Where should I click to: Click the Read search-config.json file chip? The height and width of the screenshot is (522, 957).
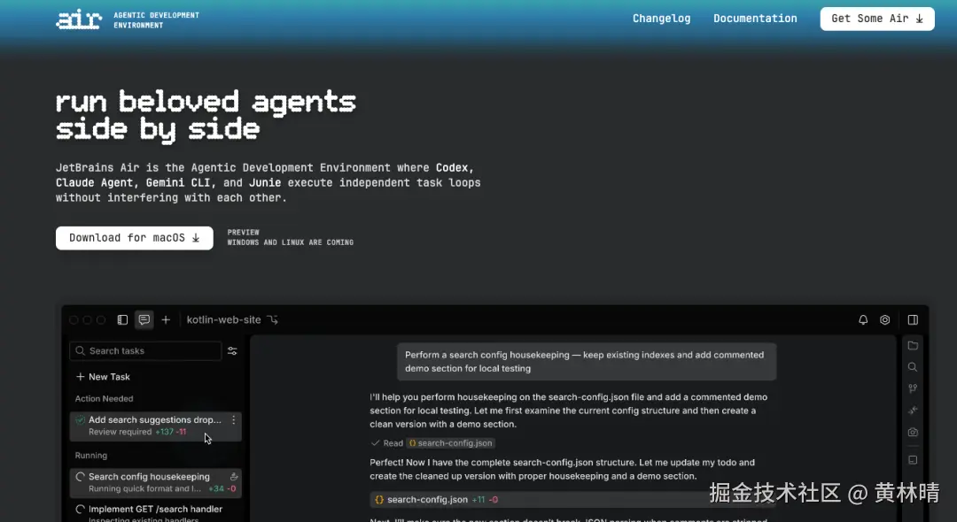[x=450, y=443]
